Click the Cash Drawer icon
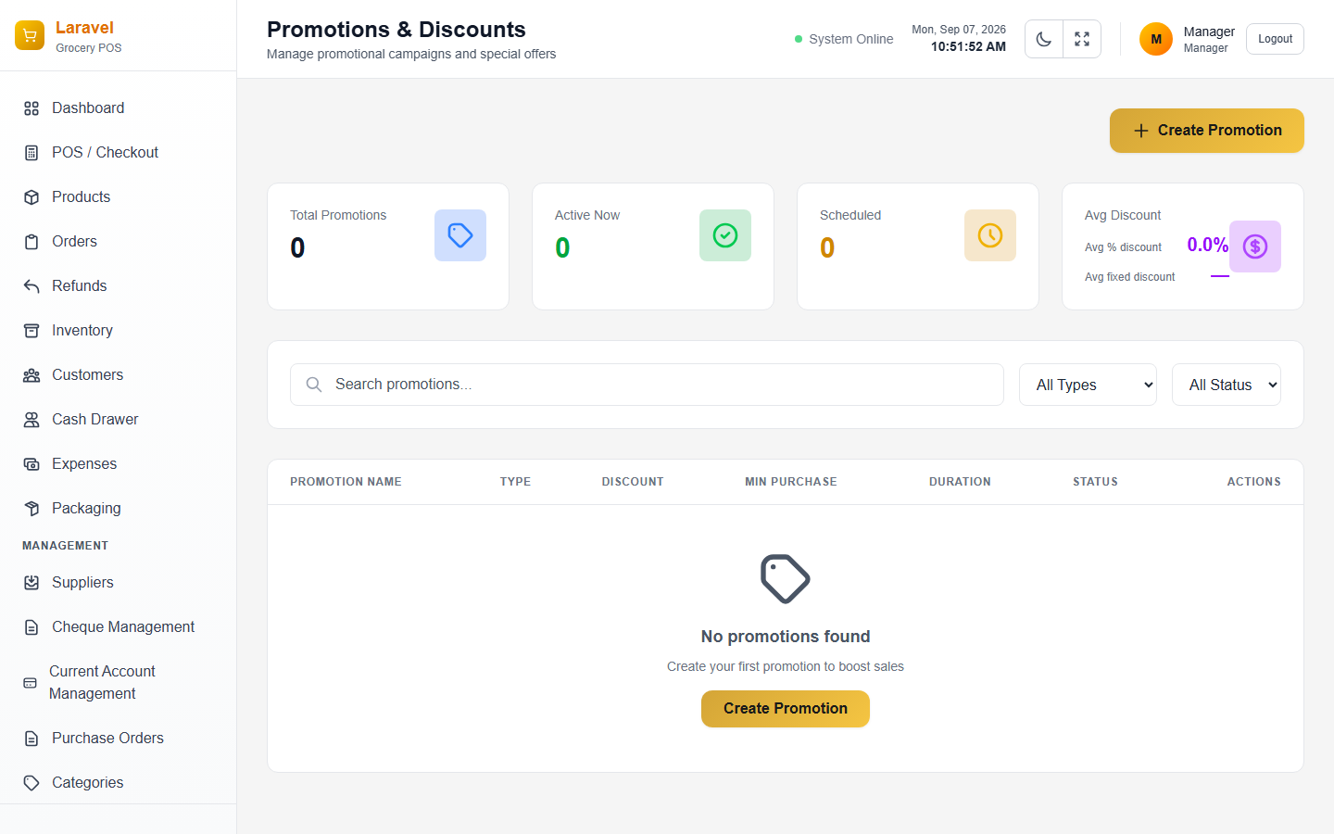Viewport: 1334px width, 834px height. 31,420
